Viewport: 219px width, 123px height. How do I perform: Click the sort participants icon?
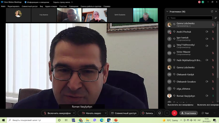point(216,18)
